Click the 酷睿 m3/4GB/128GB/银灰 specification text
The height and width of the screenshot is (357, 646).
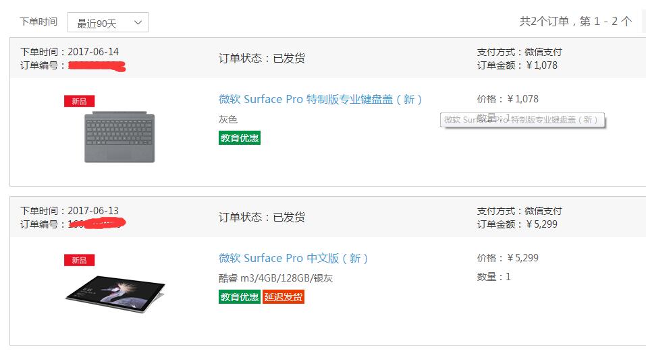pyautogui.click(x=275, y=278)
